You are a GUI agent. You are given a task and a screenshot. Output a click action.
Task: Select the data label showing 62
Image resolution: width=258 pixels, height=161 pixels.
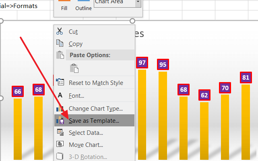click(x=204, y=95)
